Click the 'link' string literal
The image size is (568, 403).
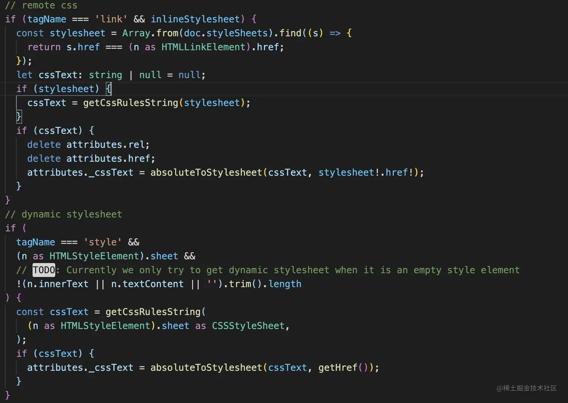click(111, 19)
